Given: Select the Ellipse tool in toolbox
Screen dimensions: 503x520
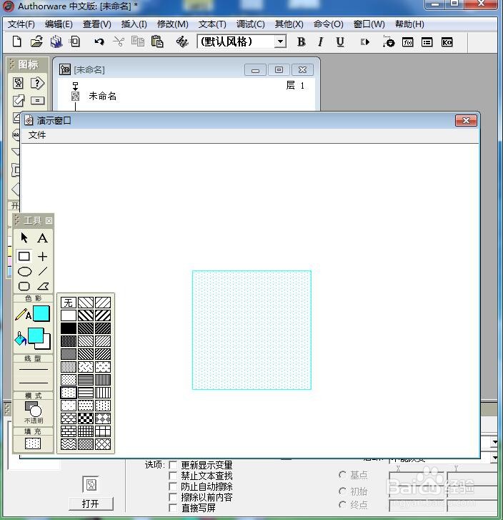Looking at the screenshot, I should [x=24, y=272].
